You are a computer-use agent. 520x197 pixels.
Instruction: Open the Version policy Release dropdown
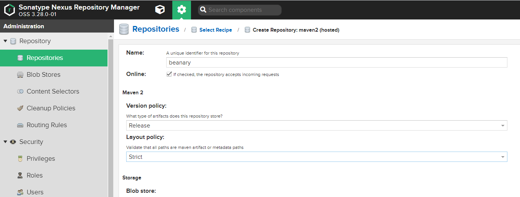317,125
